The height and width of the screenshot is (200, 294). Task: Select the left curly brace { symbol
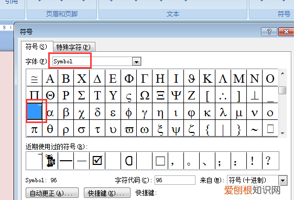[208, 128]
